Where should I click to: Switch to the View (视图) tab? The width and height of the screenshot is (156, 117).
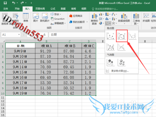click(84, 9)
